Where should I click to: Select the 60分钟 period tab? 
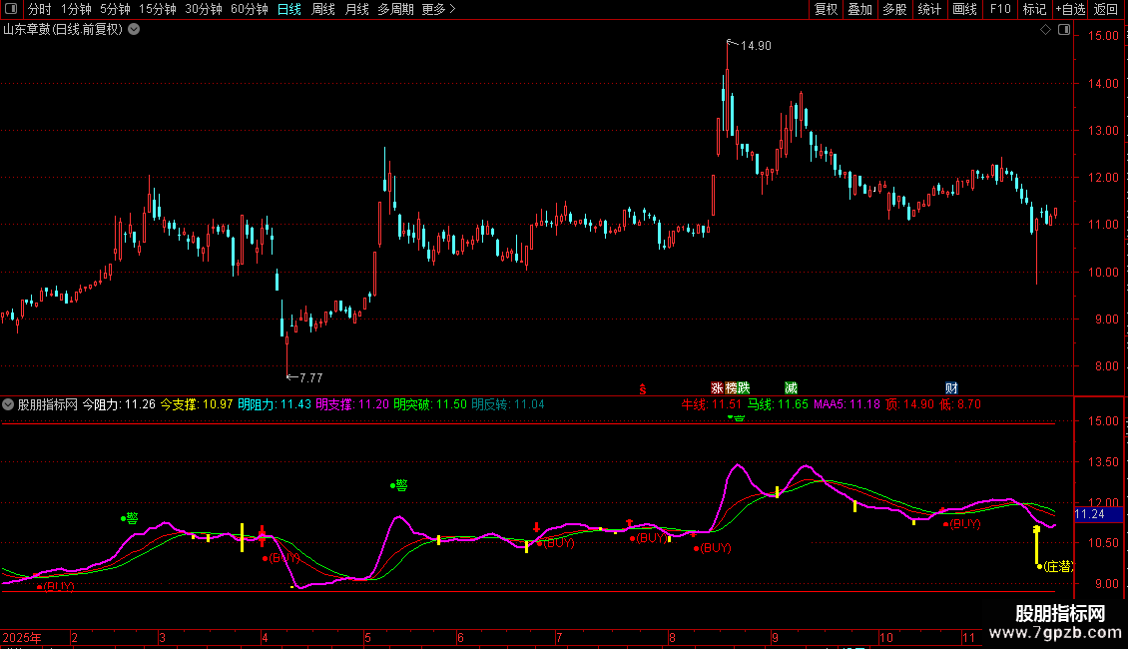(249, 9)
